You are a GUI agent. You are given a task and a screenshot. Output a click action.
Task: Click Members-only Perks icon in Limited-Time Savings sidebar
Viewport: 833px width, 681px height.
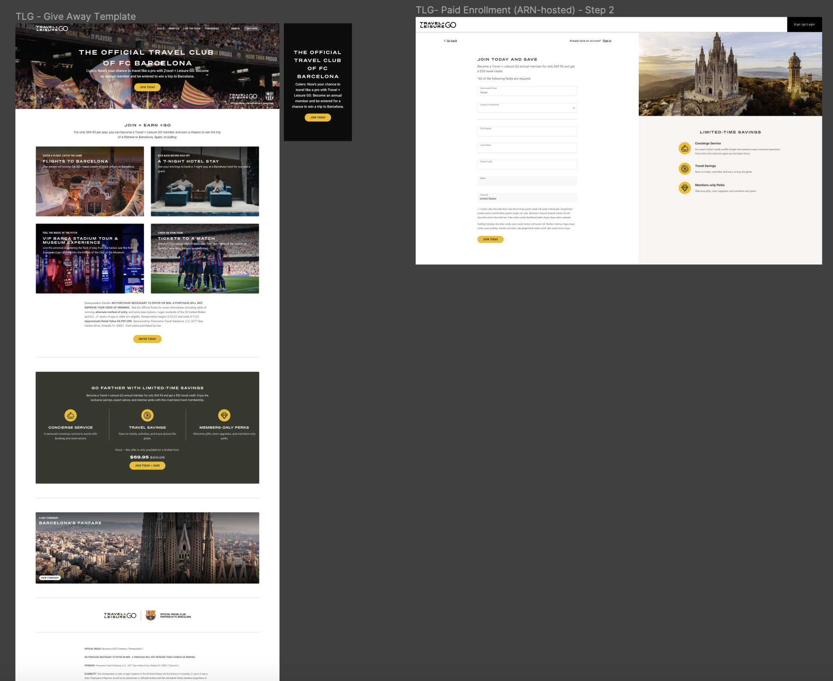point(685,188)
